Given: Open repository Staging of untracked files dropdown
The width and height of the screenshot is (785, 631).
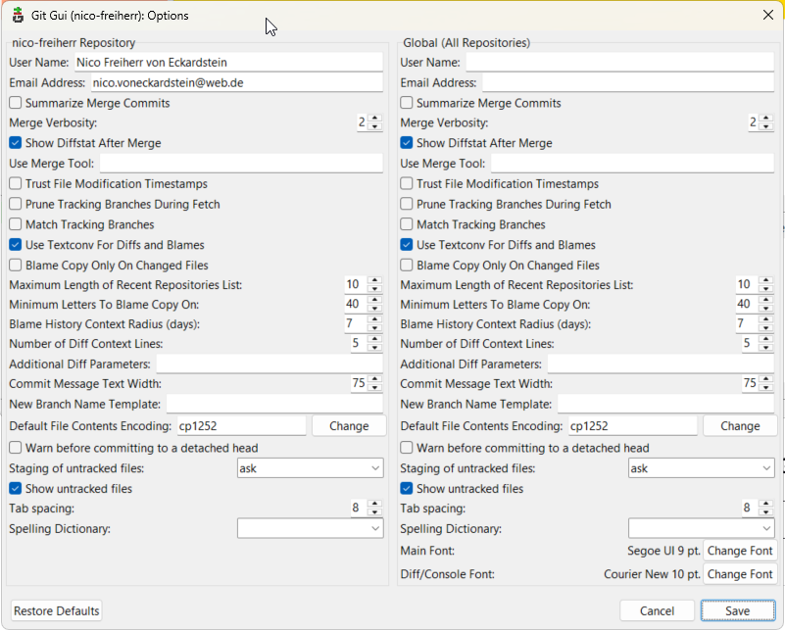Looking at the screenshot, I should [310, 468].
